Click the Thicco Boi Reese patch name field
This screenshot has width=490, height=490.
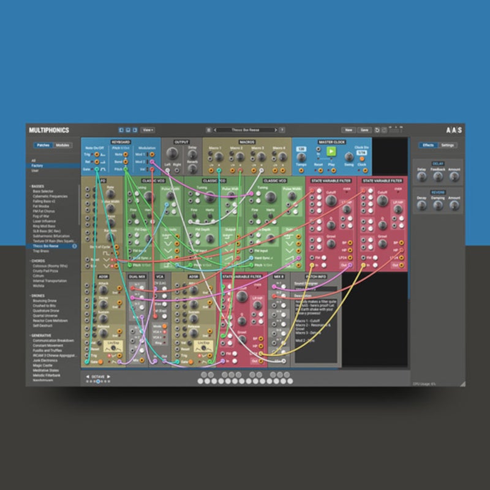(x=246, y=130)
